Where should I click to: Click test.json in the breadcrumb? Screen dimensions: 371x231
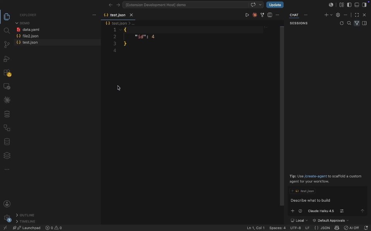click(x=119, y=23)
